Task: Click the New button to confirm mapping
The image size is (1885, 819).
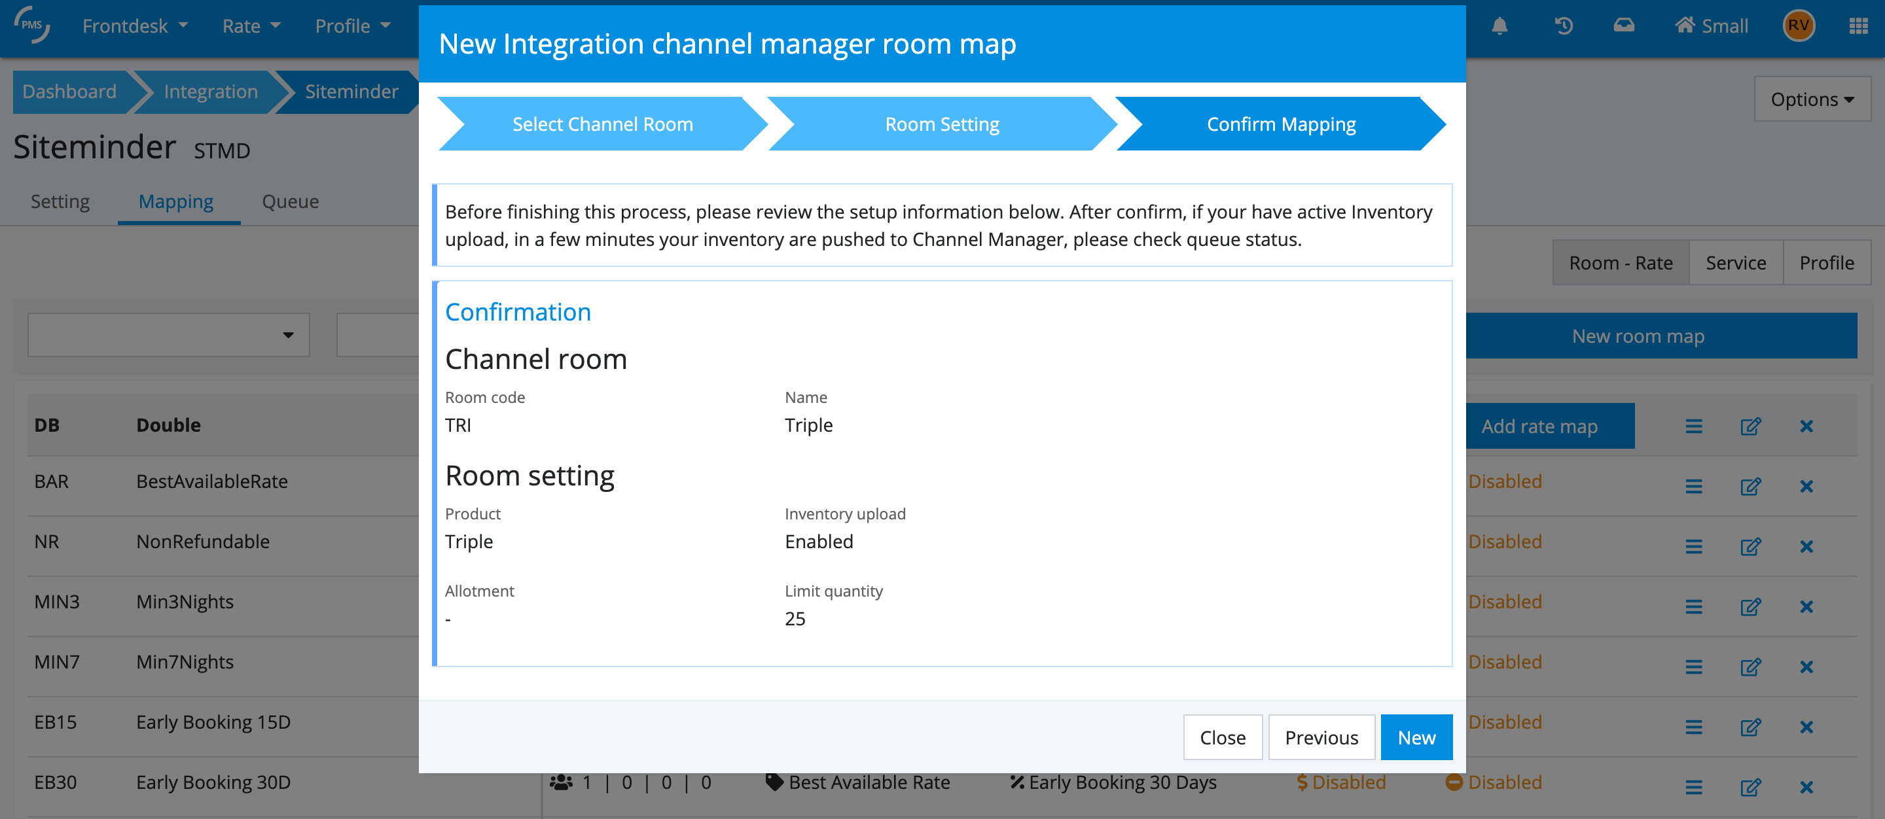Action: [1415, 737]
